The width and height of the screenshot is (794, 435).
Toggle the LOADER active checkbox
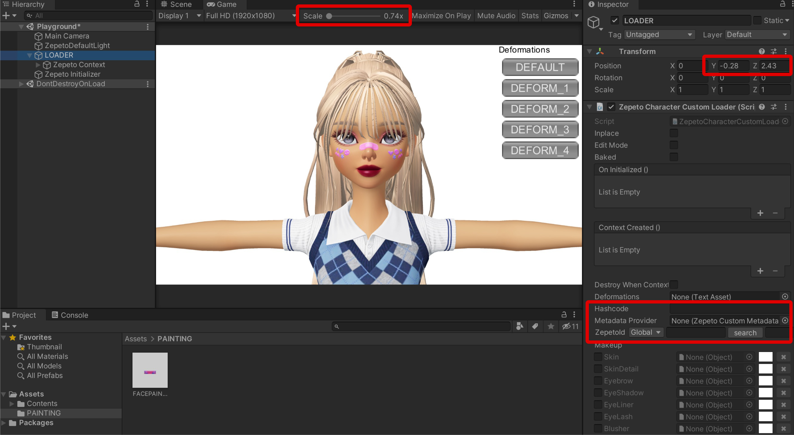point(615,21)
